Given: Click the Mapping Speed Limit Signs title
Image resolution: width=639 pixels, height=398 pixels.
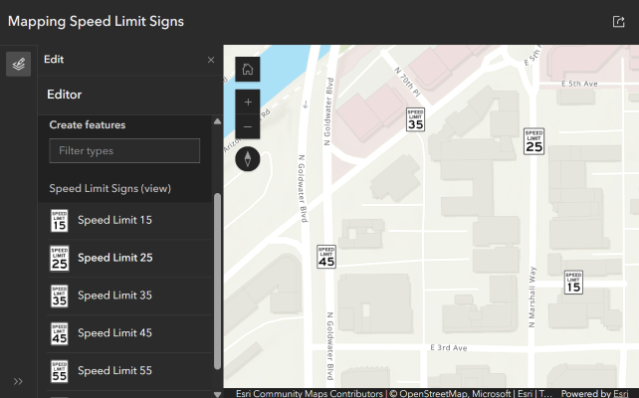Looking at the screenshot, I should pyautogui.click(x=96, y=22).
